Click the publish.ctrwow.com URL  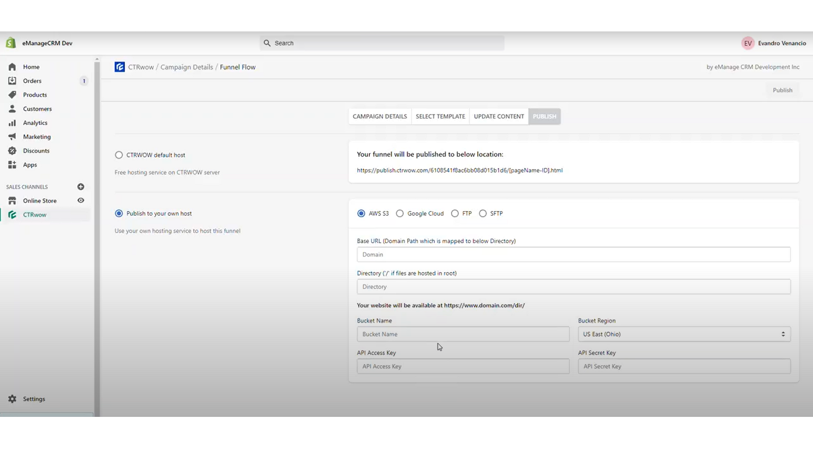[x=459, y=171]
